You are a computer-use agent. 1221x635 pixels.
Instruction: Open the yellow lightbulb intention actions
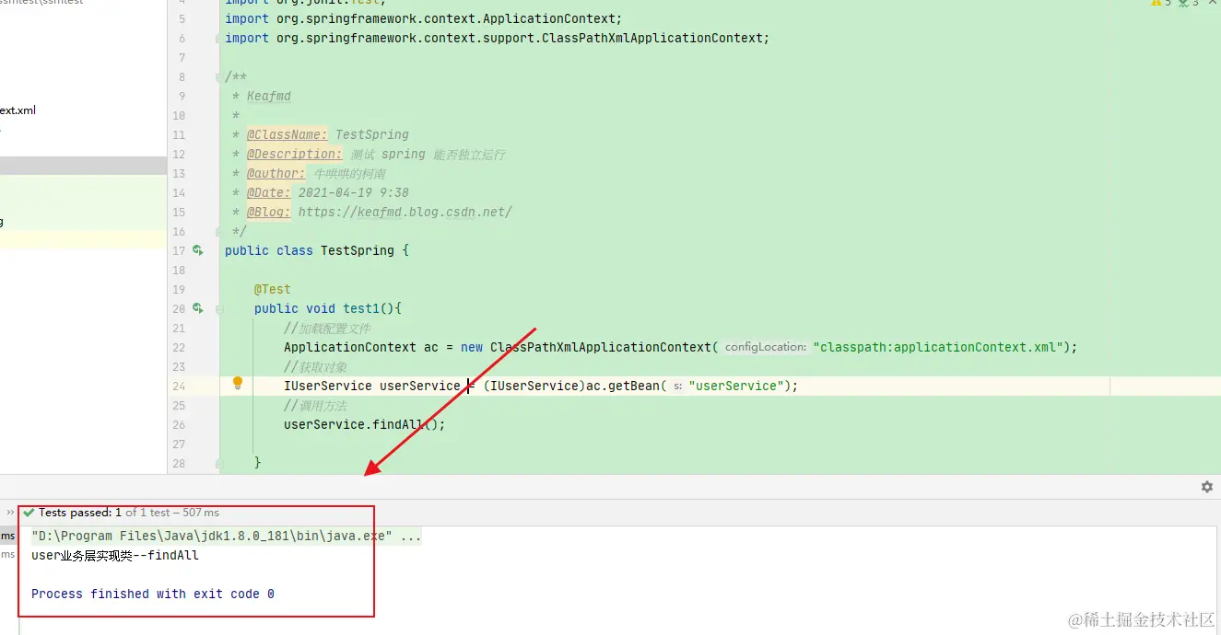pyautogui.click(x=238, y=383)
